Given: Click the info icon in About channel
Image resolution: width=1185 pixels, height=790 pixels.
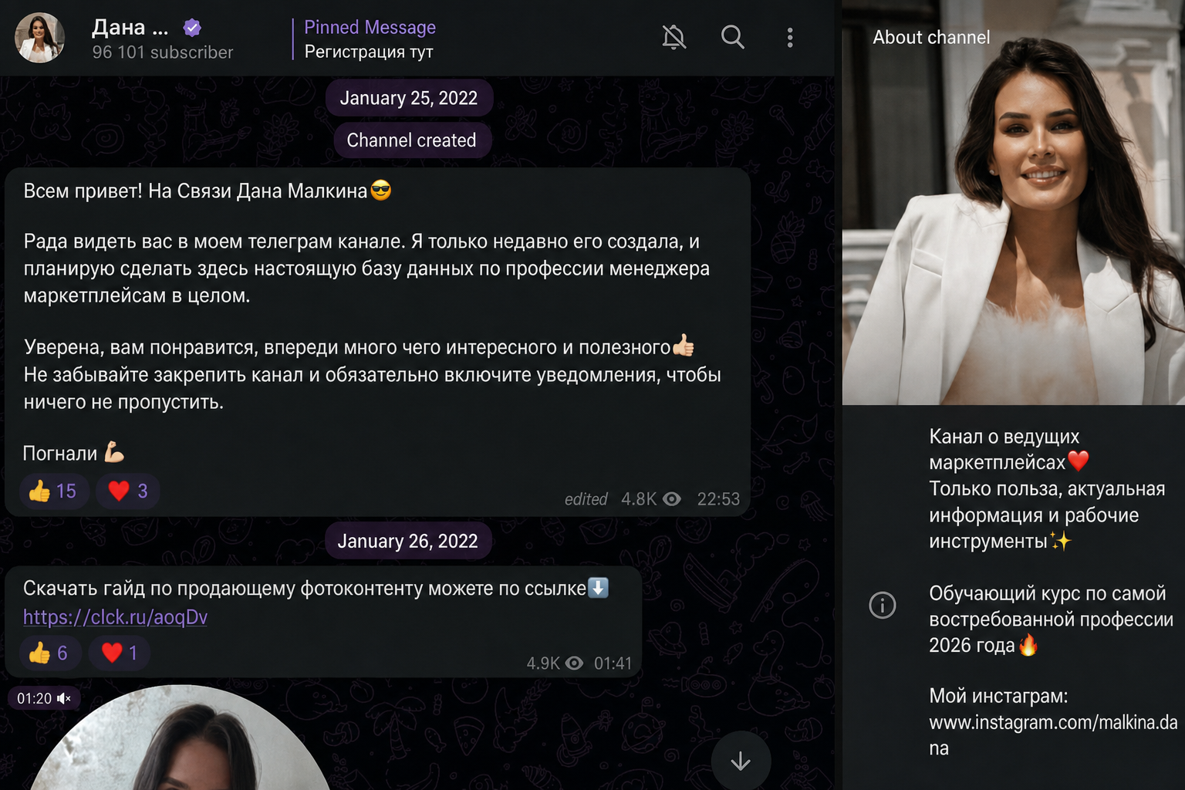Looking at the screenshot, I should click(883, 605).
